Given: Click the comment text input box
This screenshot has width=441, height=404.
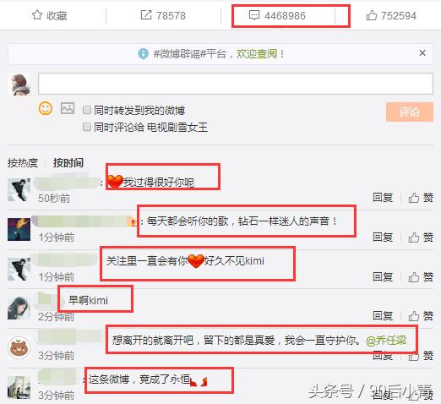Looking at the screenshot, I should coord(236,84).
